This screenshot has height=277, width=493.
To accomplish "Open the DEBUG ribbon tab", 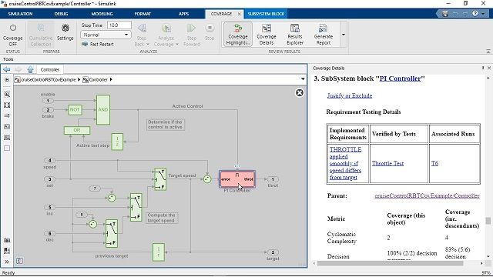I will (x=61, y=14).
